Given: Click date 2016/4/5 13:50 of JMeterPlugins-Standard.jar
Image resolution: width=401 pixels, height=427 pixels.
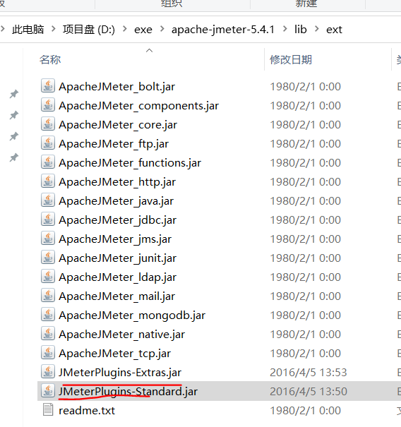Looking at the screenshot, I should tap(309, 391).
